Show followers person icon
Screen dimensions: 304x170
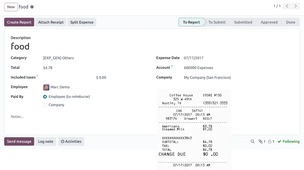pyautogui.click(x=270, y=142)
